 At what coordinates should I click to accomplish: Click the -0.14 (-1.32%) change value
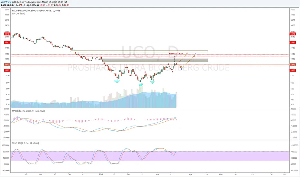point(30,5)
